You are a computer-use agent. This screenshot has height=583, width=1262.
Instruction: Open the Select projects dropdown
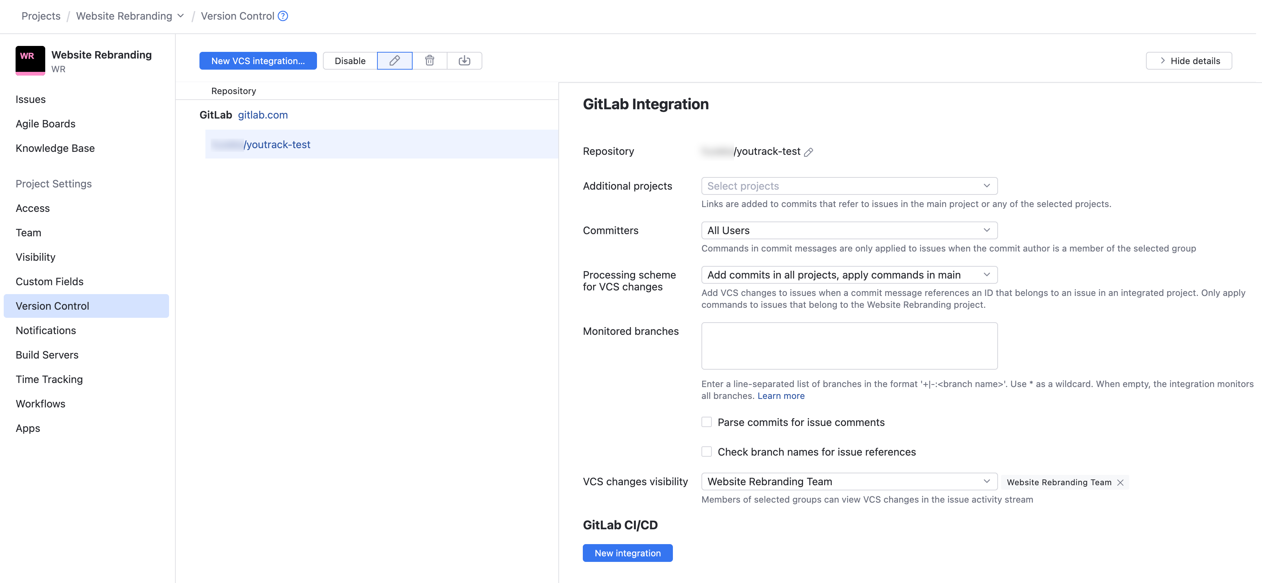[x=849, y=186]
